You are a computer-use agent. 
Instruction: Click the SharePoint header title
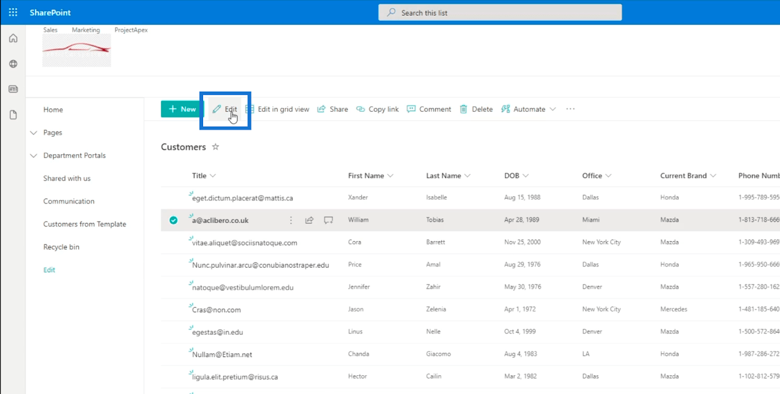[50, 12]
